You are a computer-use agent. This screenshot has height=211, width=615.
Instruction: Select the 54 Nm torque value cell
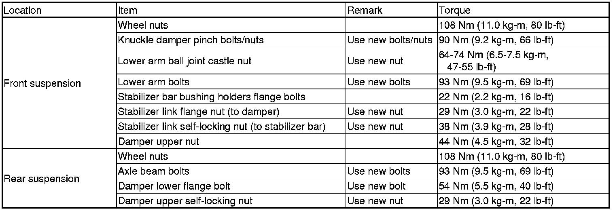[x=524, y=186]
